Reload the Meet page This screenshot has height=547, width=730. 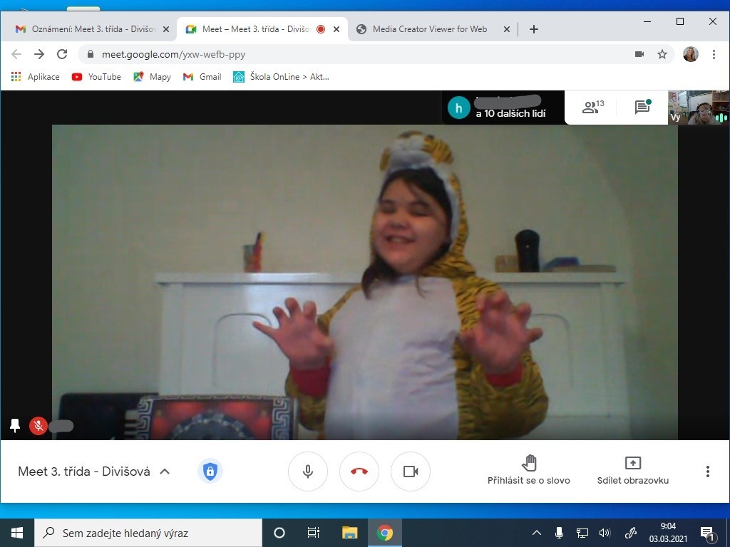click(62, 54)
